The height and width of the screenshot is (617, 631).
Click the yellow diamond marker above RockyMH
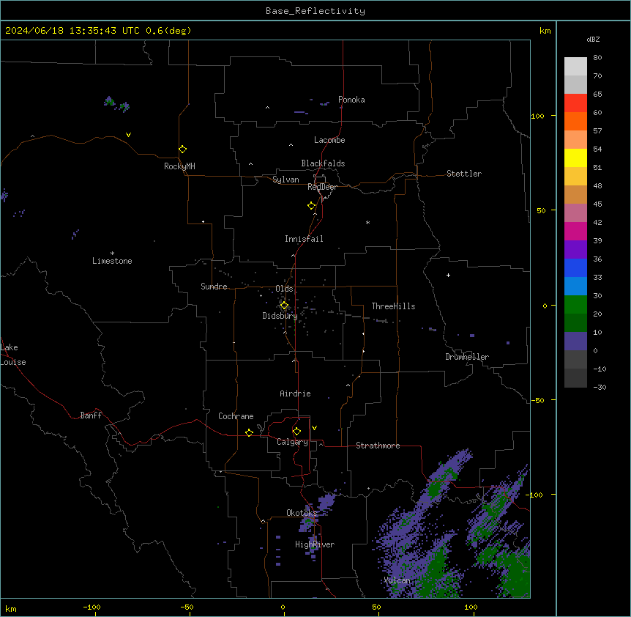click(183, 149)
